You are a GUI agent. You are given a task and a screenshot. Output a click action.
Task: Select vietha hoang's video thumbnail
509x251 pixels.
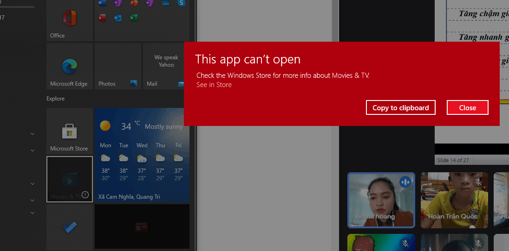click(x=381, y=200)
